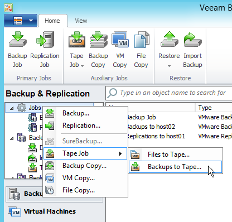Select the backup job icon under Jobs

32,118
